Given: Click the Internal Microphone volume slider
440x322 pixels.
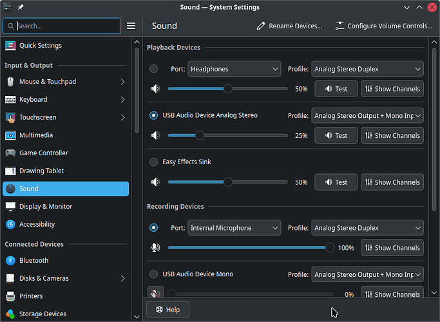Looking at the screenshot, I should click(251, 248).
